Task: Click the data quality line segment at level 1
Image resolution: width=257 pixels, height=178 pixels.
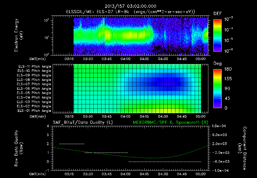Action: [x=106, y=153]
